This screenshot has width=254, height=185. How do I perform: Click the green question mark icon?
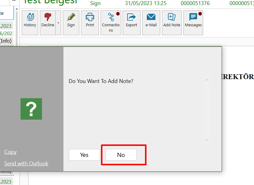click(x=31, y=109)
